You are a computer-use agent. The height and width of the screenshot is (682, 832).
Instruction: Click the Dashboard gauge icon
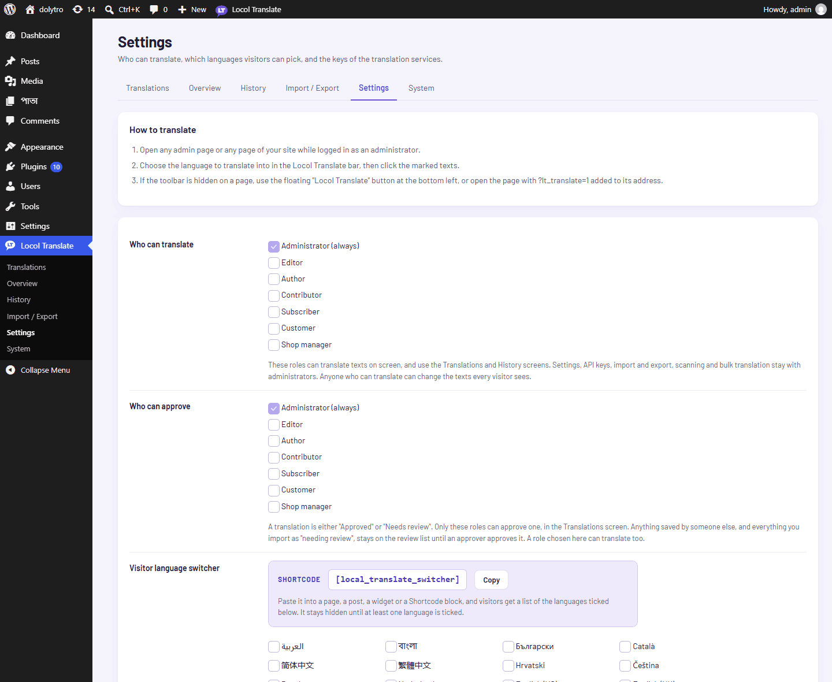coord(10,35)
